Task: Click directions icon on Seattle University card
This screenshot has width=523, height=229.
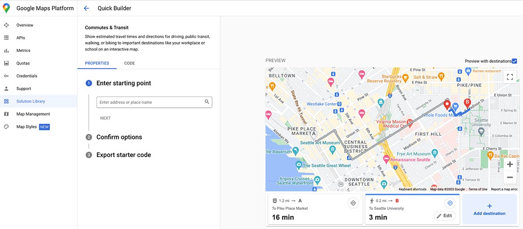Action: pos(450,203)
